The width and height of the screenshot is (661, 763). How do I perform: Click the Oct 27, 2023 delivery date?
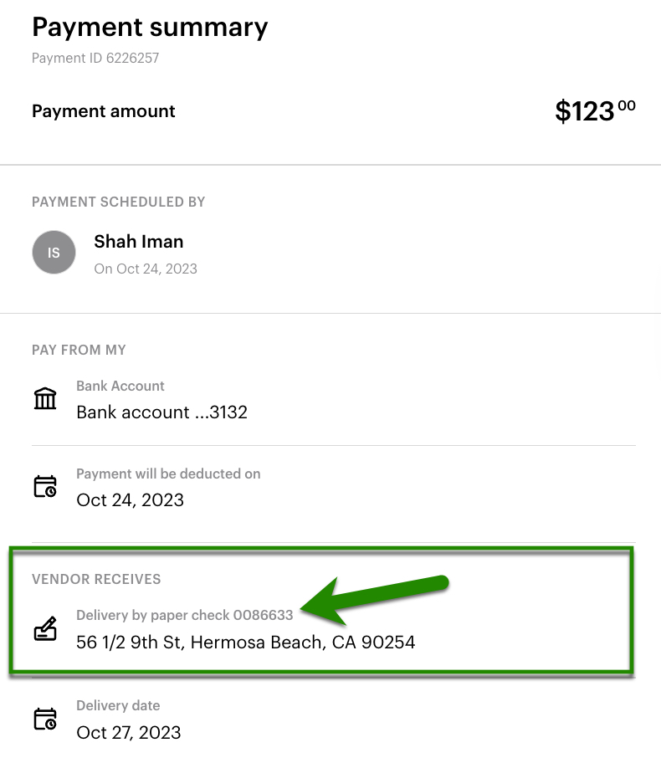click(129, 732)
